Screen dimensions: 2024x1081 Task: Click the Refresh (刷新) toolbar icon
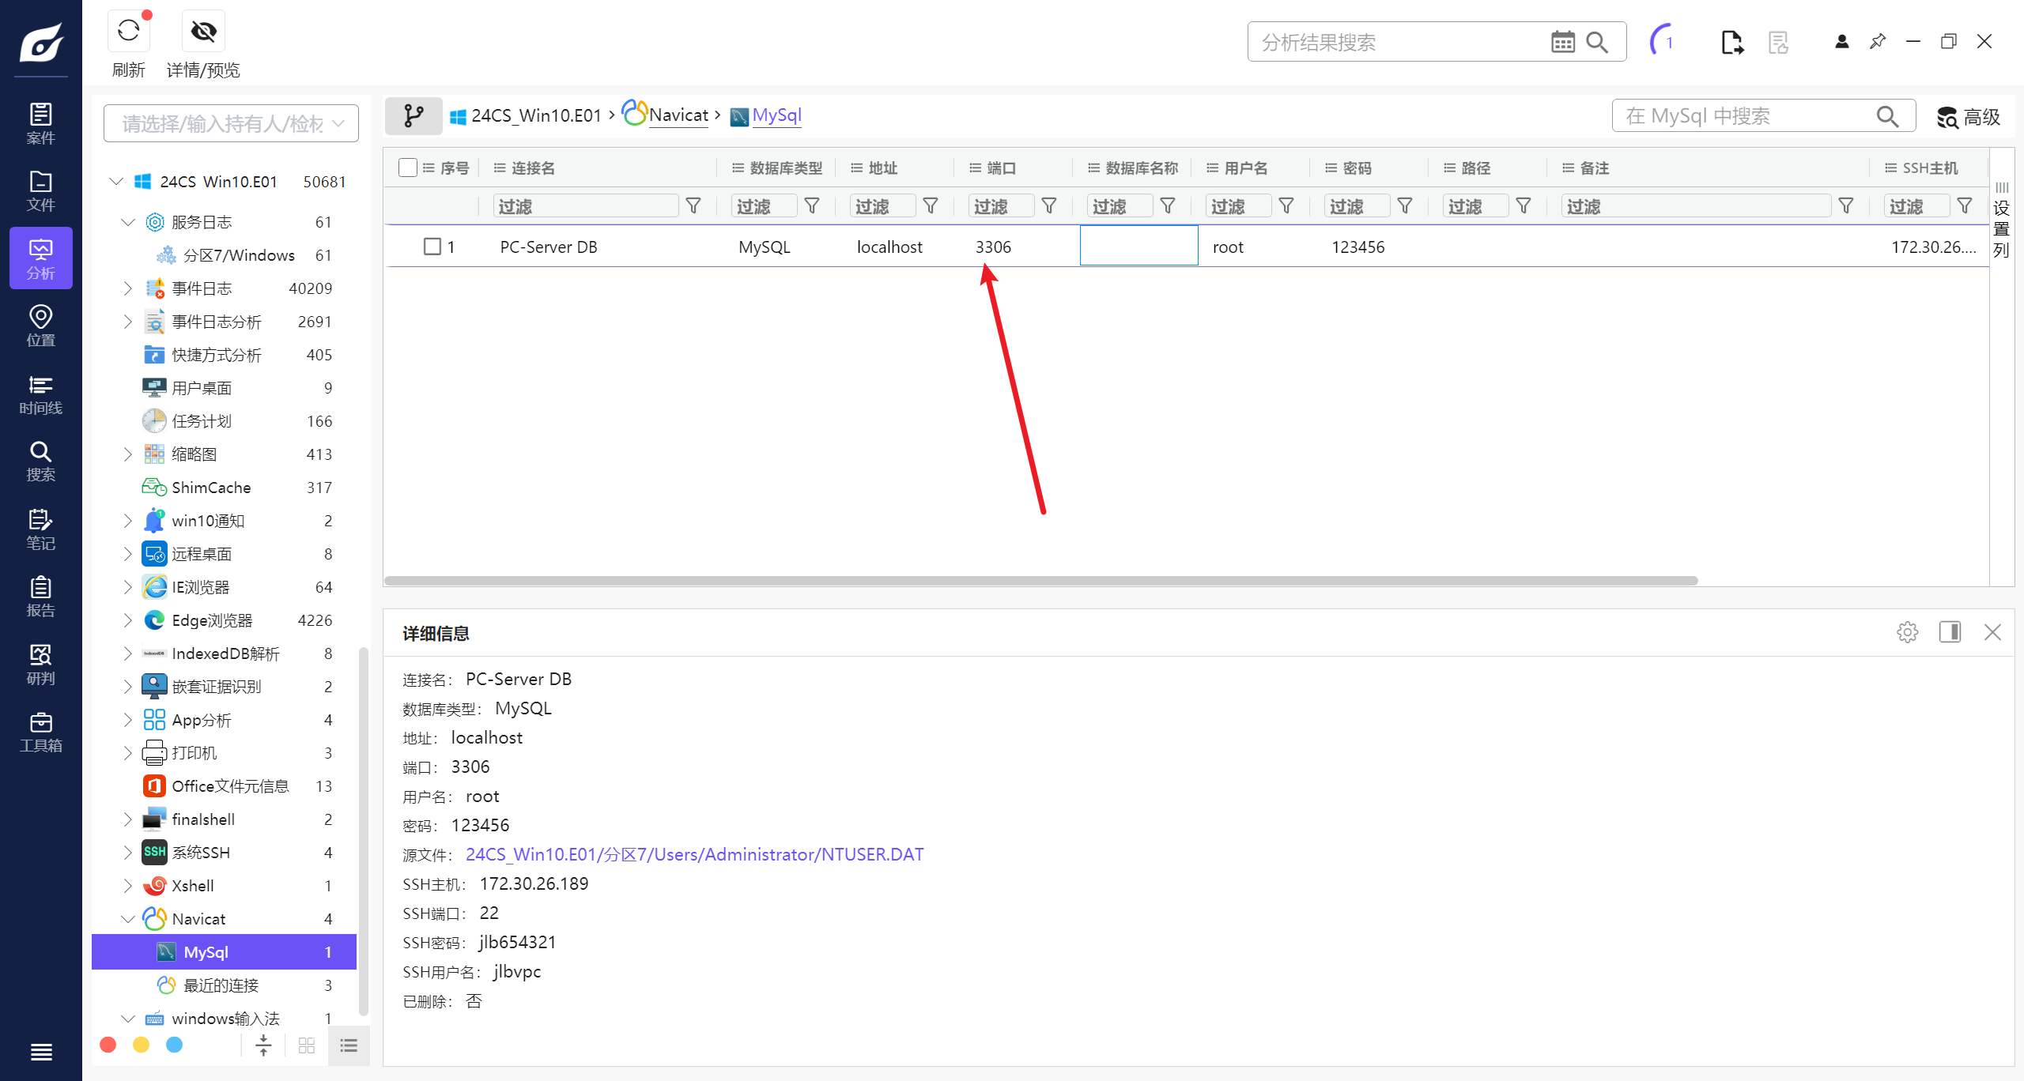point(128,32)
